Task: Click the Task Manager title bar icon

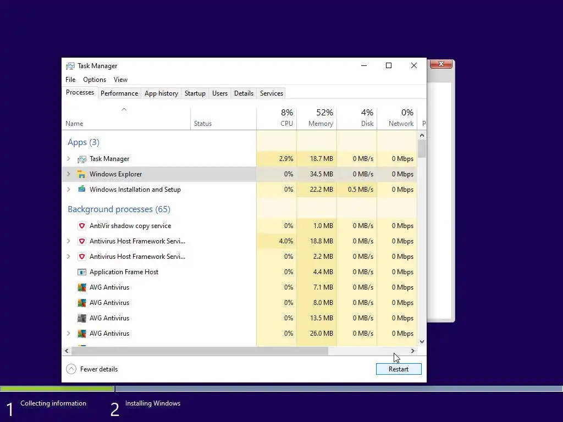Action: (70, 66)
